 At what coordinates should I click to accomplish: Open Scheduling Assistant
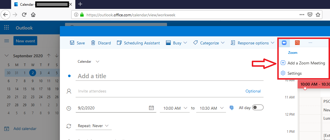coord(138,43)
